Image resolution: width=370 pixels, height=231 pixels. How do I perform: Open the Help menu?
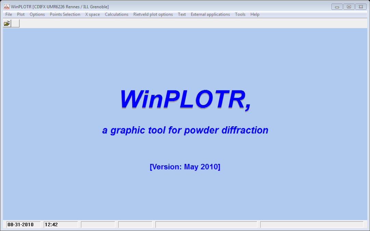[255, 14]
